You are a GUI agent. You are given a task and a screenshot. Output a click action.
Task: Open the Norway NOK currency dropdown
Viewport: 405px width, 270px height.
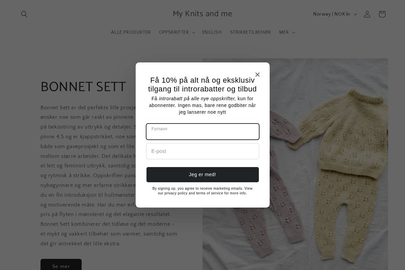(x=335, y=14)
